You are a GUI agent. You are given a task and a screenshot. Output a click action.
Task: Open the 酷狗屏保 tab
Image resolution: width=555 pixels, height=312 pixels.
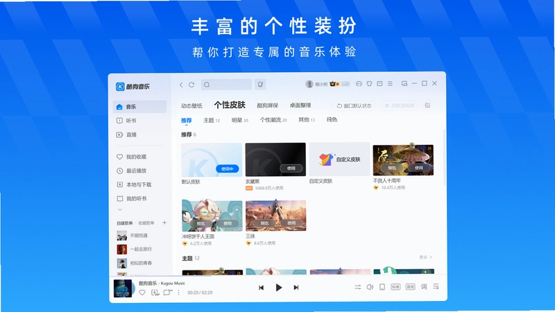click(267, 105)
